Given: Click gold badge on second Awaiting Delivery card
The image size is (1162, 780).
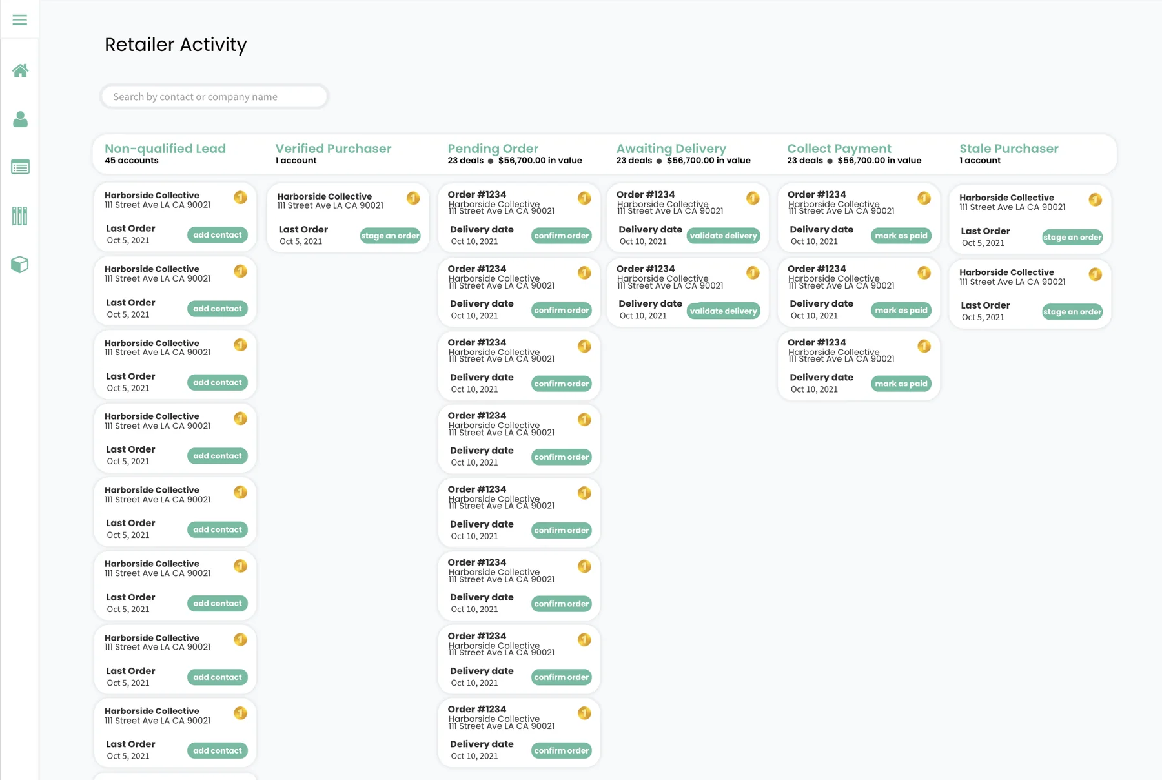Looking at the screenshot, I should point(753,272).
